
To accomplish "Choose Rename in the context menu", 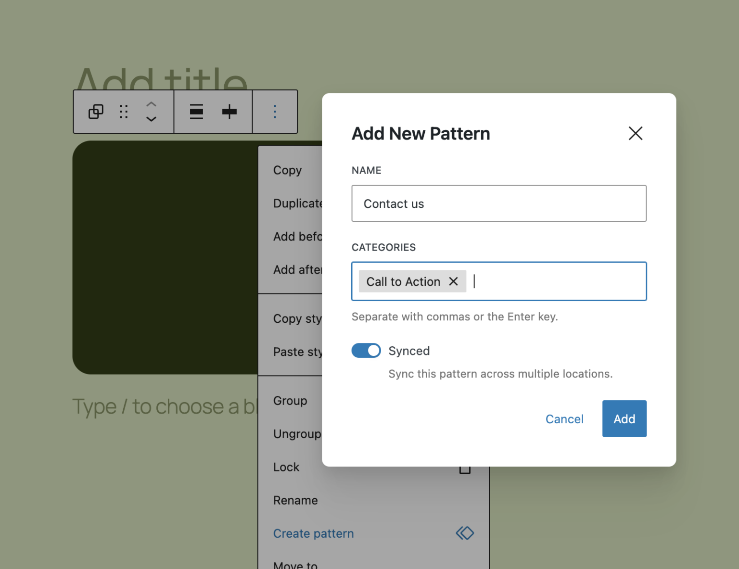I will (x=295, y=500).
